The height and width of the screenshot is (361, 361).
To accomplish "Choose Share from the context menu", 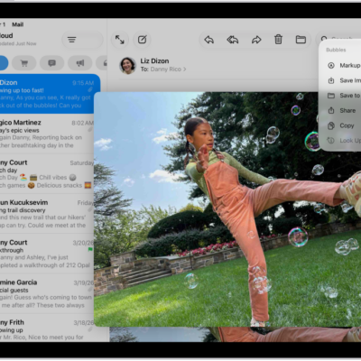I will [340, 110].
